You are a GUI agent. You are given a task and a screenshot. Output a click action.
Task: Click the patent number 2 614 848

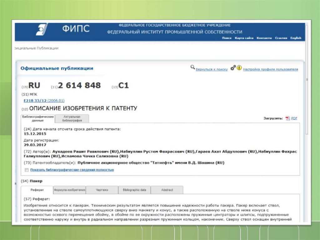pos(79,85)
